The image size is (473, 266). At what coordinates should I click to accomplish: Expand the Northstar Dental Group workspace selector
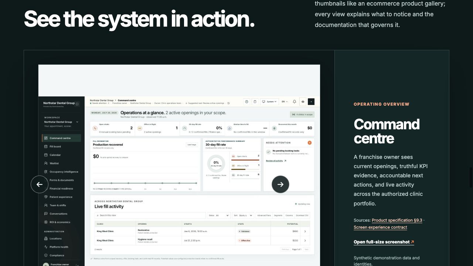(61, 122)
